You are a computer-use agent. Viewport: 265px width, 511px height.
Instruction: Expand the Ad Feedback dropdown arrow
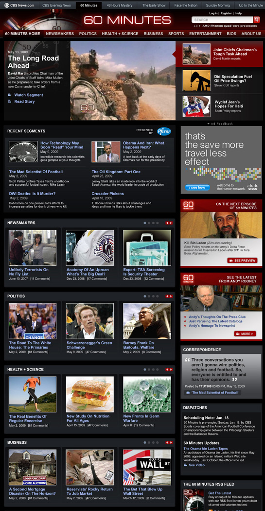(x=209, y=124)
